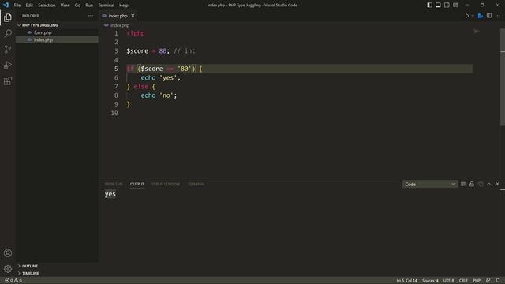The image size is (505, 284).
Task: Click PHP language mode in status bar
Action: (477, 281)
